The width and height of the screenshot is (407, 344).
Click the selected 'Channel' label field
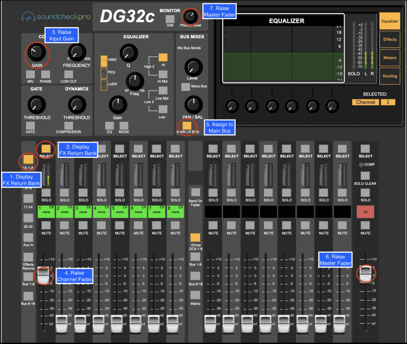tap(366, 102)
